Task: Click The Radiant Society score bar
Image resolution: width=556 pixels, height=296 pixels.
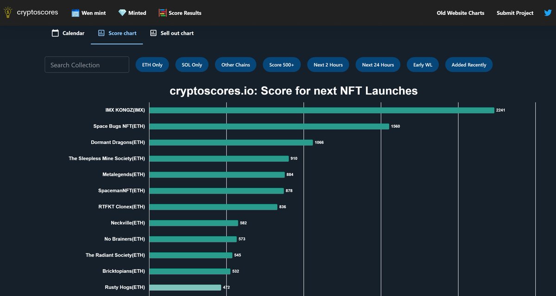Action: coord(191,255)
